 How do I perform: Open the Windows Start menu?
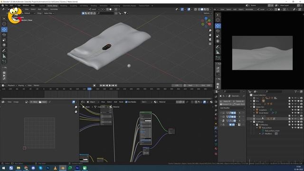point(3,168)
